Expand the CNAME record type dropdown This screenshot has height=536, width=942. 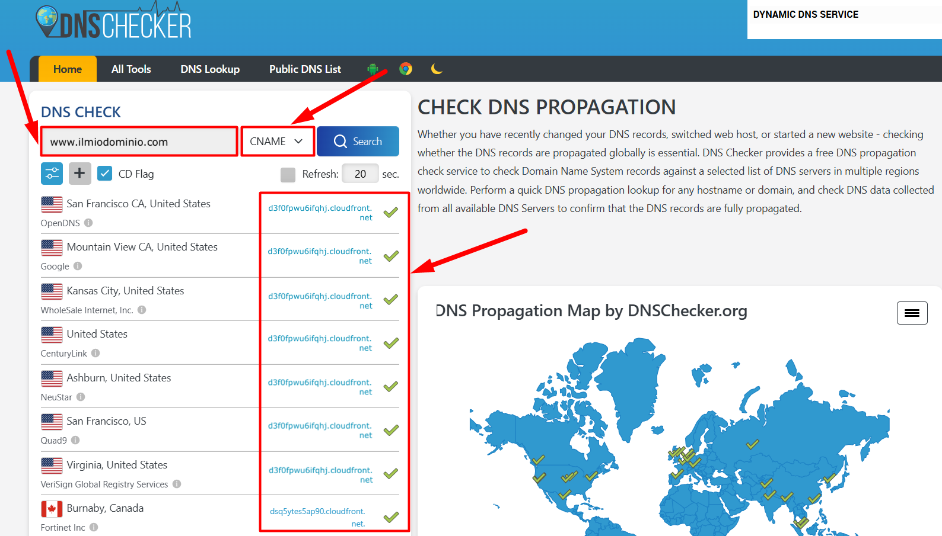coord(278,142)
